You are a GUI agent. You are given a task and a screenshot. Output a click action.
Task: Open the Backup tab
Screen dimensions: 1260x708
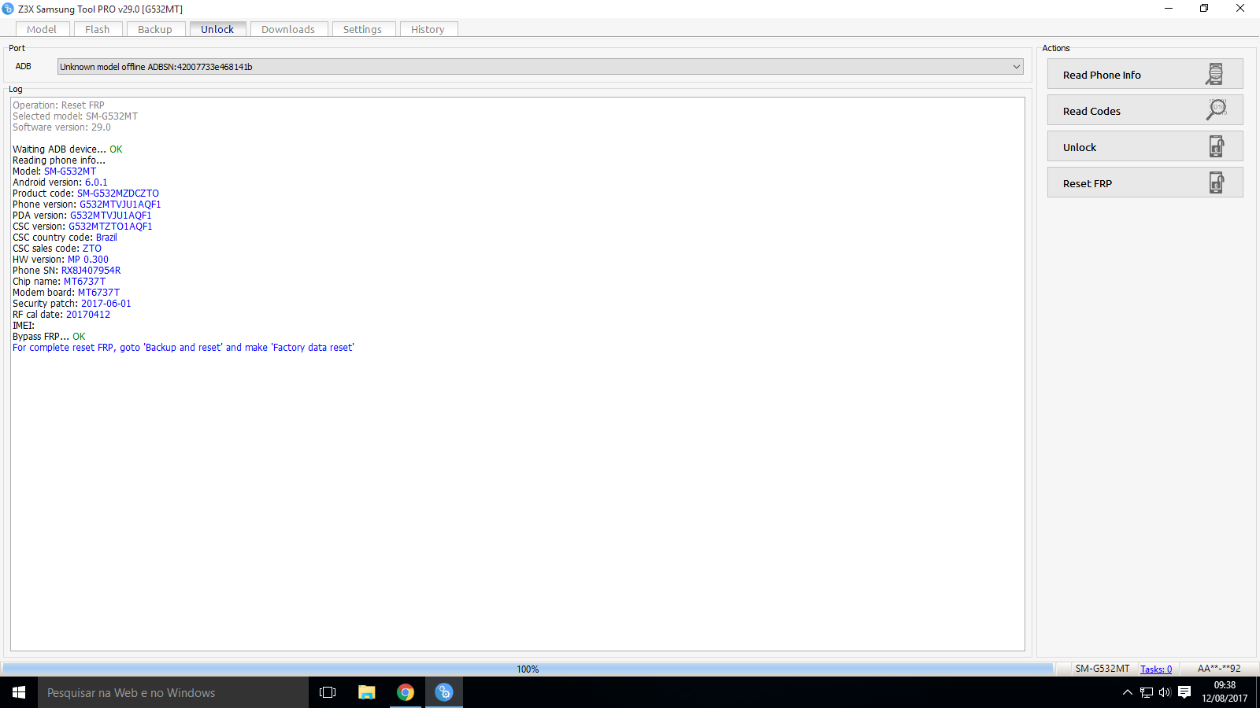155,29
